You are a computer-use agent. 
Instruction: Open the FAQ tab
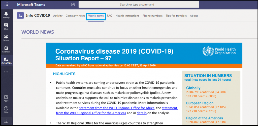[110, 16]
